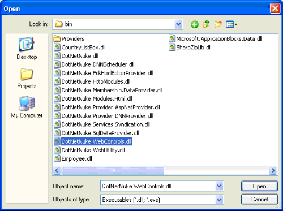The width and height of the screenshot is (283, 211).
Task: Select the file name CountryListBox.dll
Action: click(83, 48)
